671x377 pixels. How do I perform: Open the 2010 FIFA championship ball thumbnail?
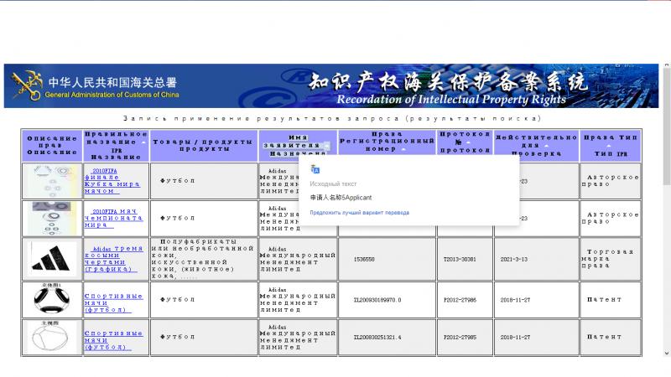(51, 218)
